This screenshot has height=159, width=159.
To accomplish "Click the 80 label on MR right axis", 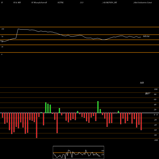I will pos(155,94).
